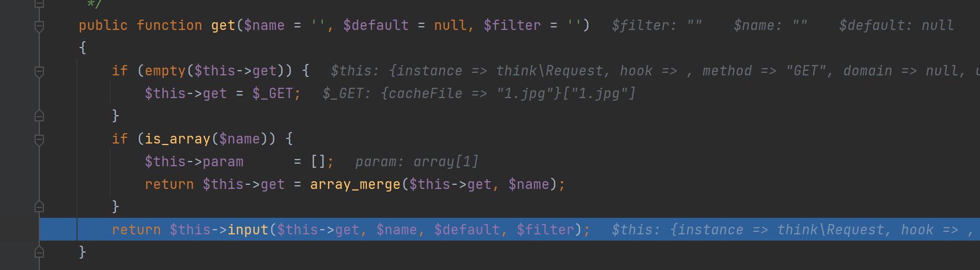Click the inline $_GET cacheFile debug value
The image size is (980, 270).
click(x=478, y=93)
